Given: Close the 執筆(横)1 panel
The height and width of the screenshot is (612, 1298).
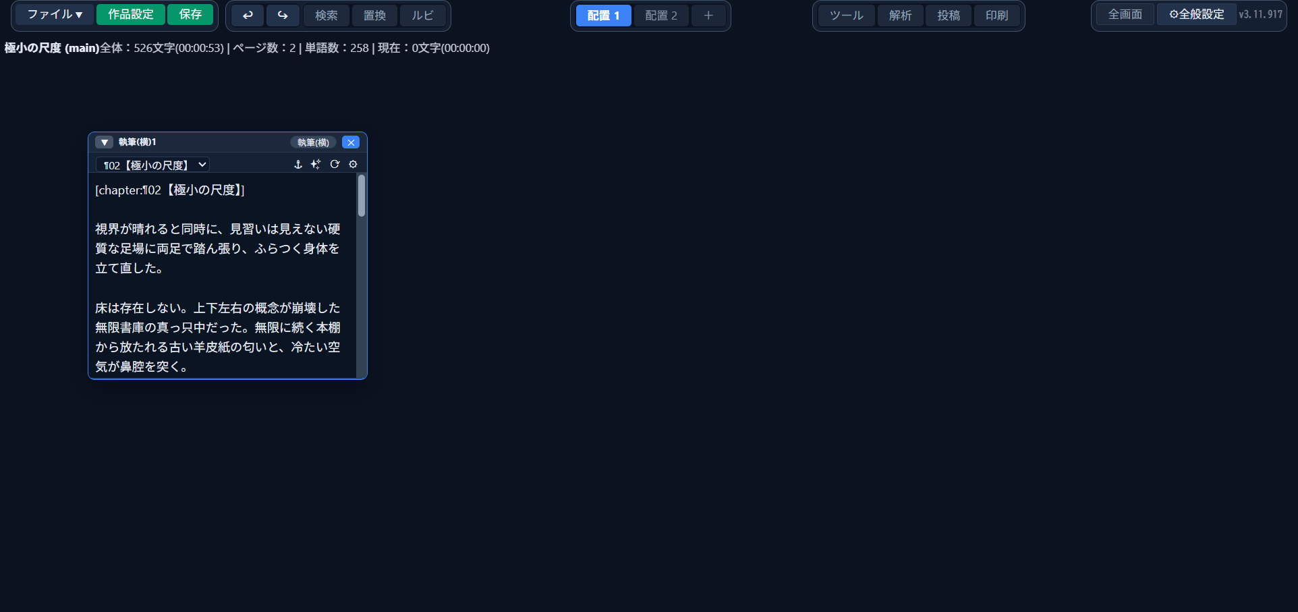Looking at the screenshot, I should pos(351,142).
